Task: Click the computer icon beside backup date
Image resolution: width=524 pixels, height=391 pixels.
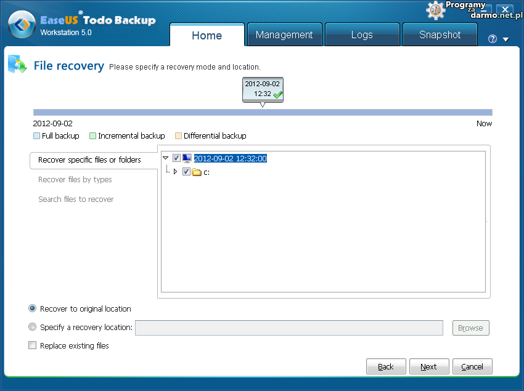Action: pos(187,158)
